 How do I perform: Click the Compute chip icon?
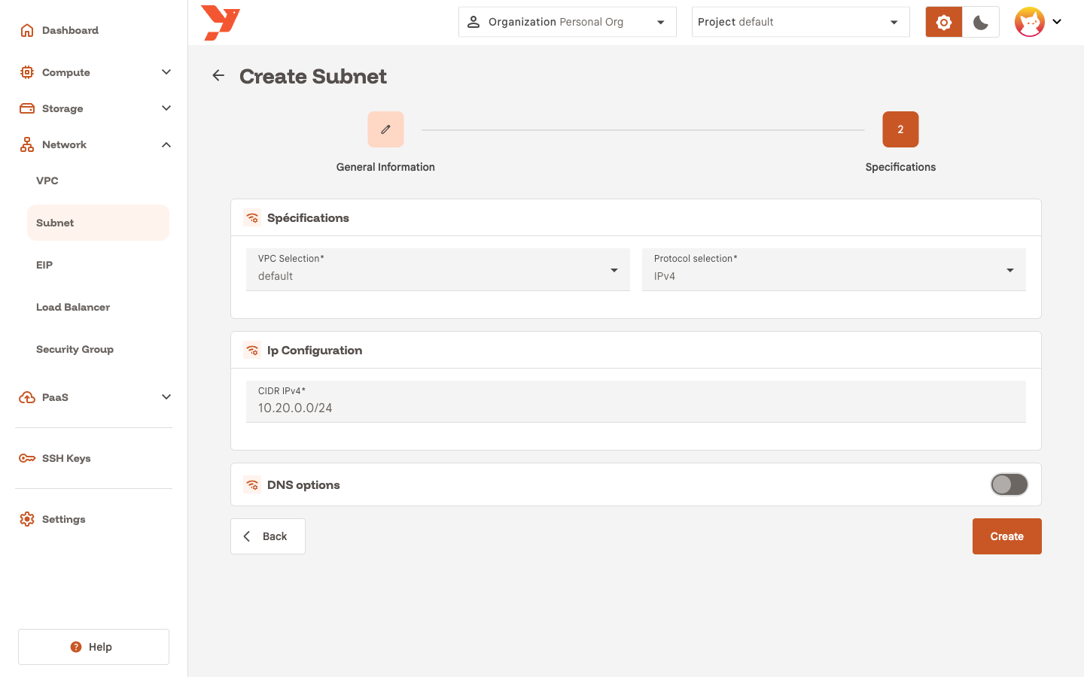(x=27, y=72)
